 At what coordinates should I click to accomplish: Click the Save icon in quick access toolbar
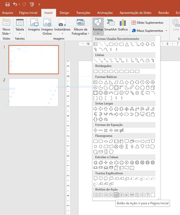click(7, 4)
